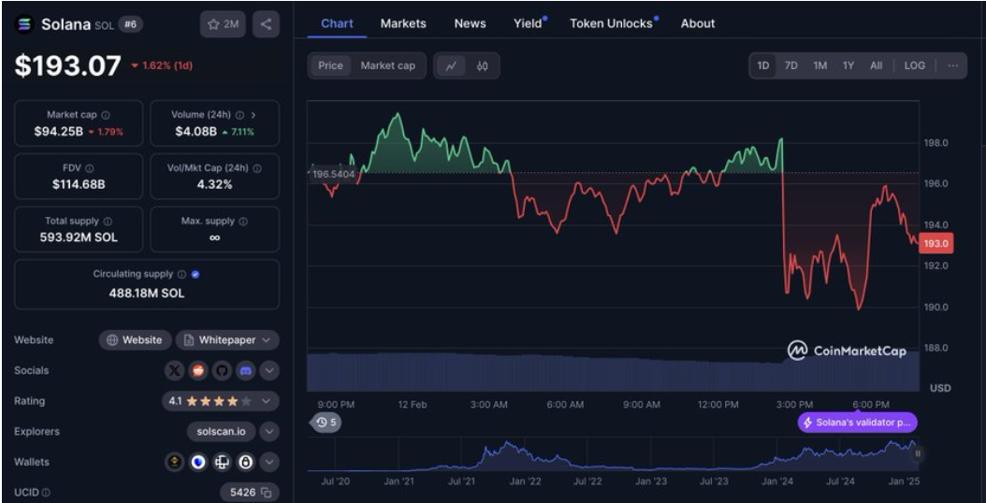Copy the UCID 5426 value
Image resolution: width=986 pixels, height=503 pixels.
pyautogui.click(x=266, y=492)
